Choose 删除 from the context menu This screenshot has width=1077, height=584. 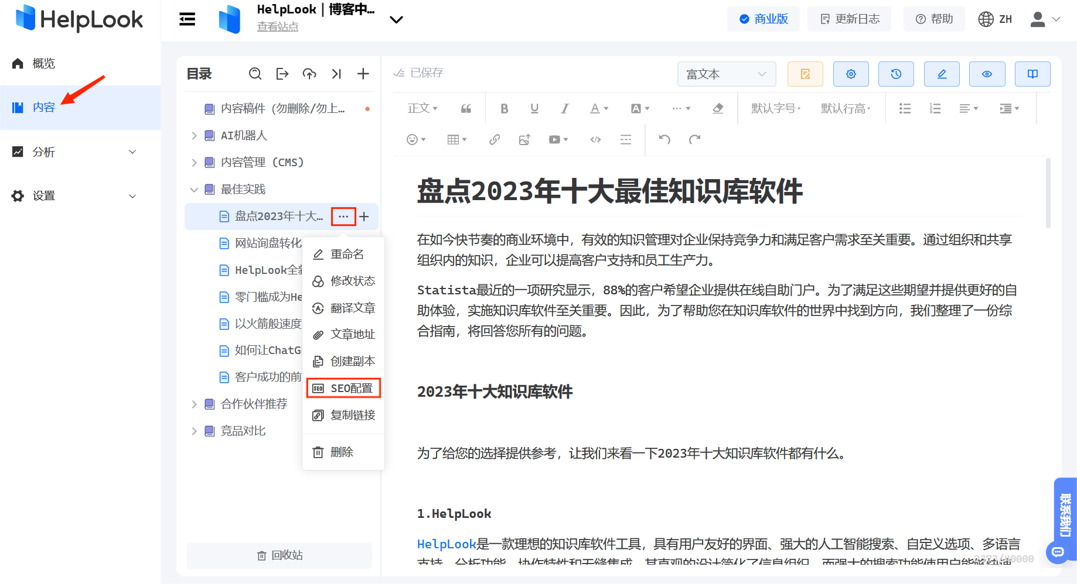343,452
